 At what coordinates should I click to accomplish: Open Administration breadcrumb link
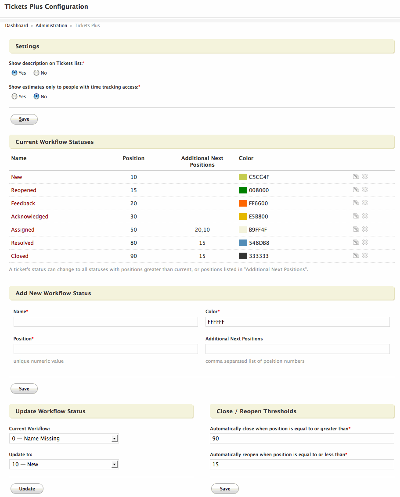(x=51, y=26)
